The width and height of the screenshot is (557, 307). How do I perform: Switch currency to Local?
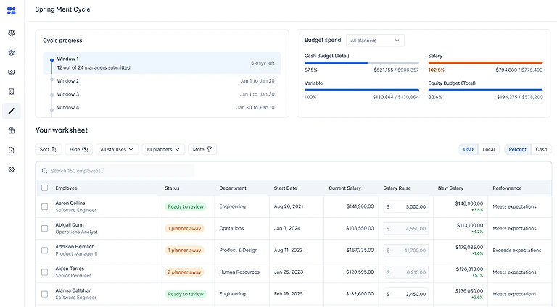pos(488,150)
